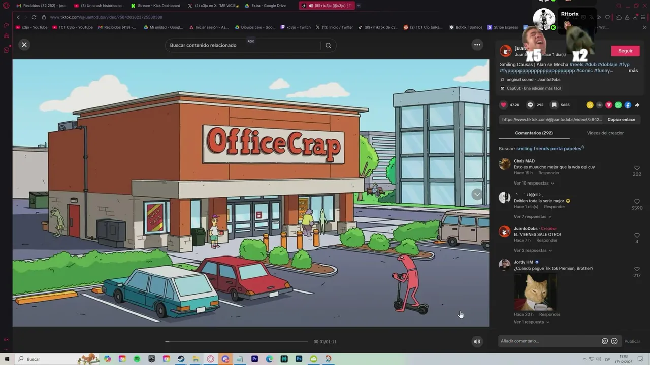Expand 'Ver 1 respuesta' under Jordy HM
The height and width of the screenshot is (365, 650).
[x=531, y=322]
